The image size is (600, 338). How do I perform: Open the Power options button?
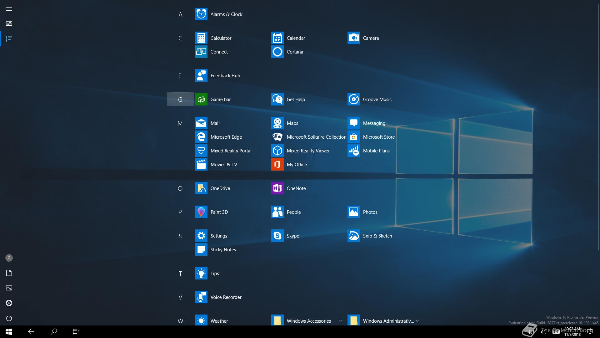9,318
